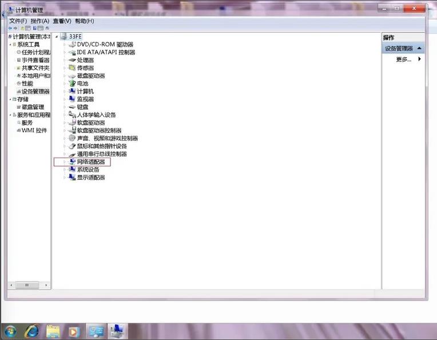The height and width of the screenshot is (340, 437).
Task: Expand the 显示适配器 node arrow
Action: [x=65, y=177]
